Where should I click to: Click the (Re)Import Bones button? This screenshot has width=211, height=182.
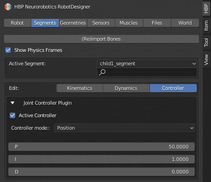point(101,39)
